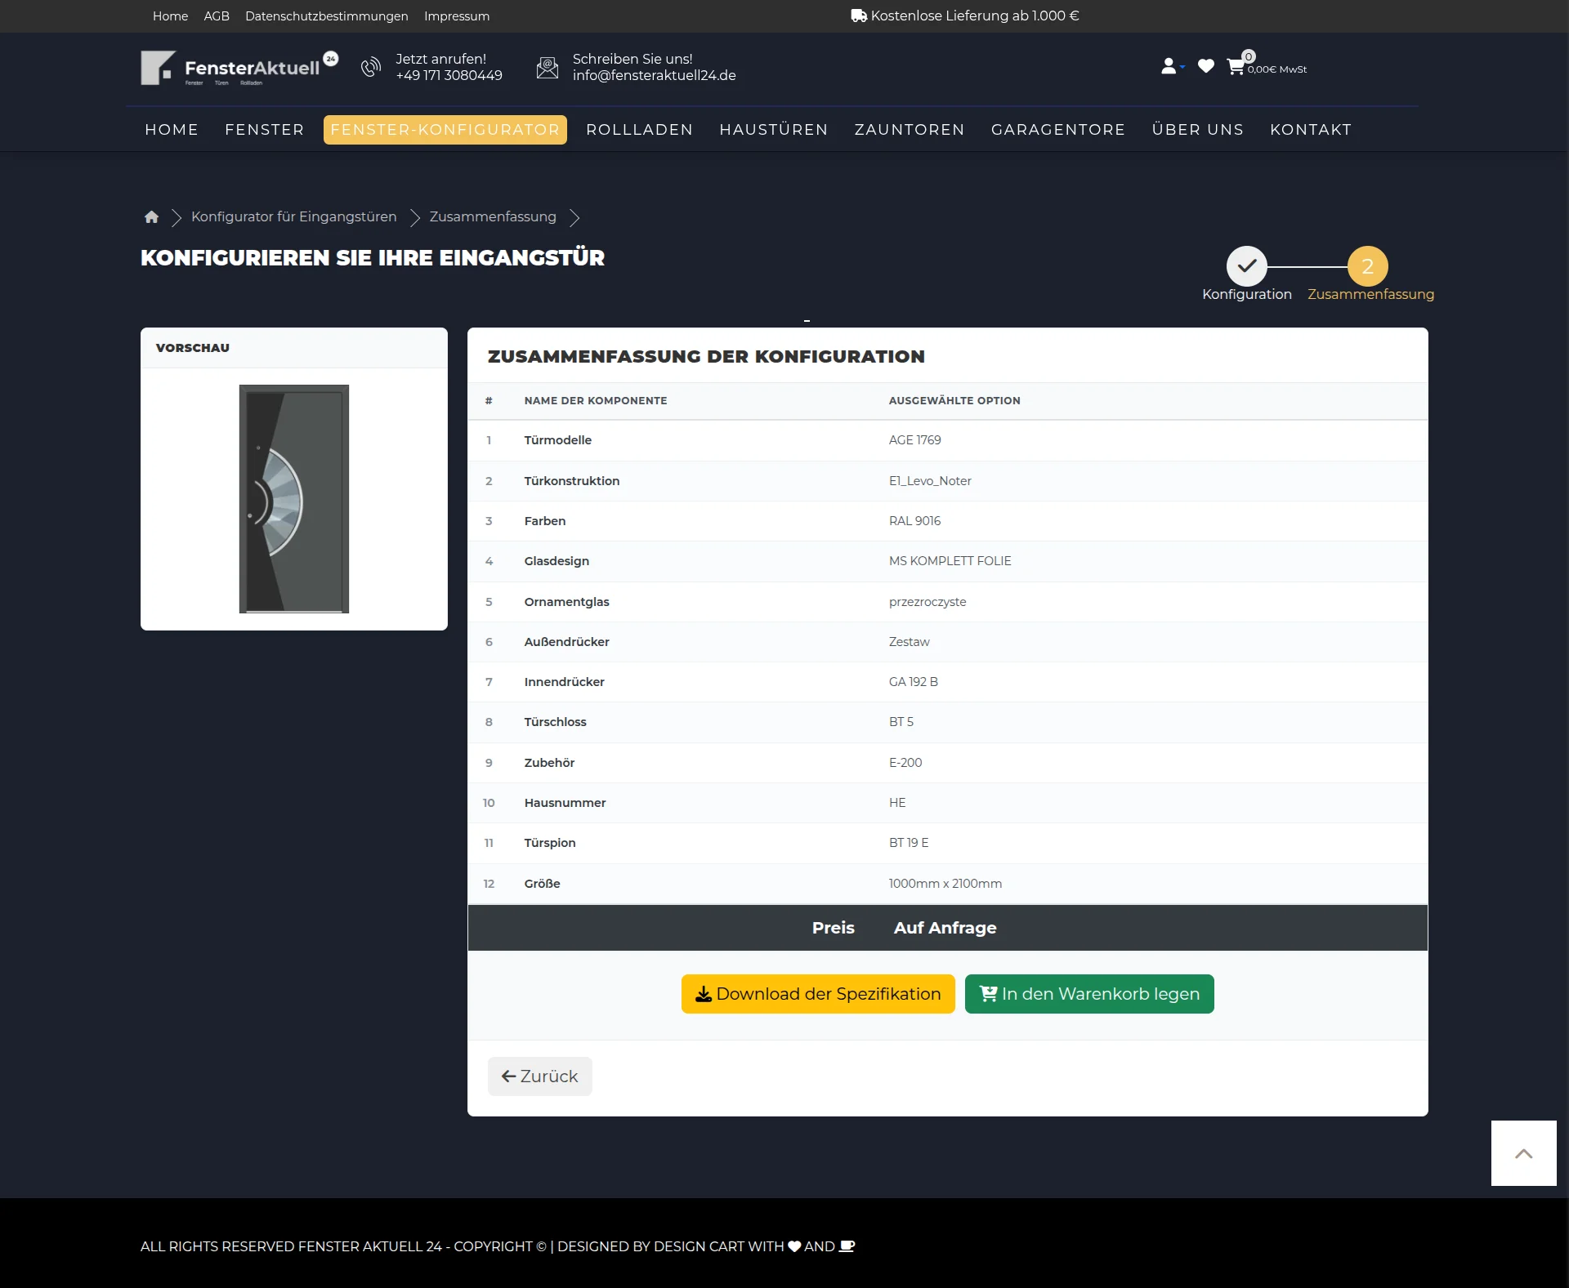Open the shopping cart icon
This screenshot has width=1569, height=1288.
click(x=1236, y=67)
